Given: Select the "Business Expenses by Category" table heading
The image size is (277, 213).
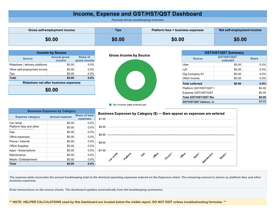Looking at the screenshot, I should click(51, 111).
